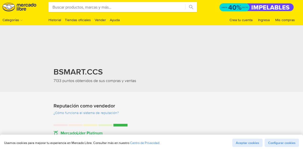
Task: Click Crea tu cuenta link
Action: point(241,20)
